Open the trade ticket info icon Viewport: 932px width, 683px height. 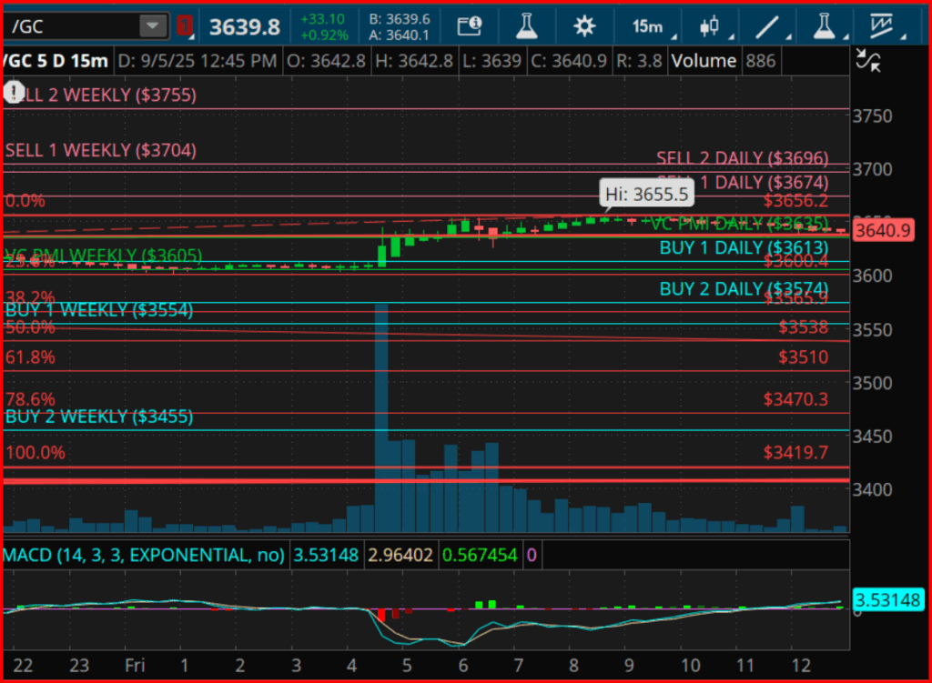tap(470, 26)
